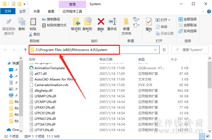This screenshot has height=140, width=212.
Task: Open the Easy access dropdown icon
Action: pyautogui.click(x=136, y=25)
